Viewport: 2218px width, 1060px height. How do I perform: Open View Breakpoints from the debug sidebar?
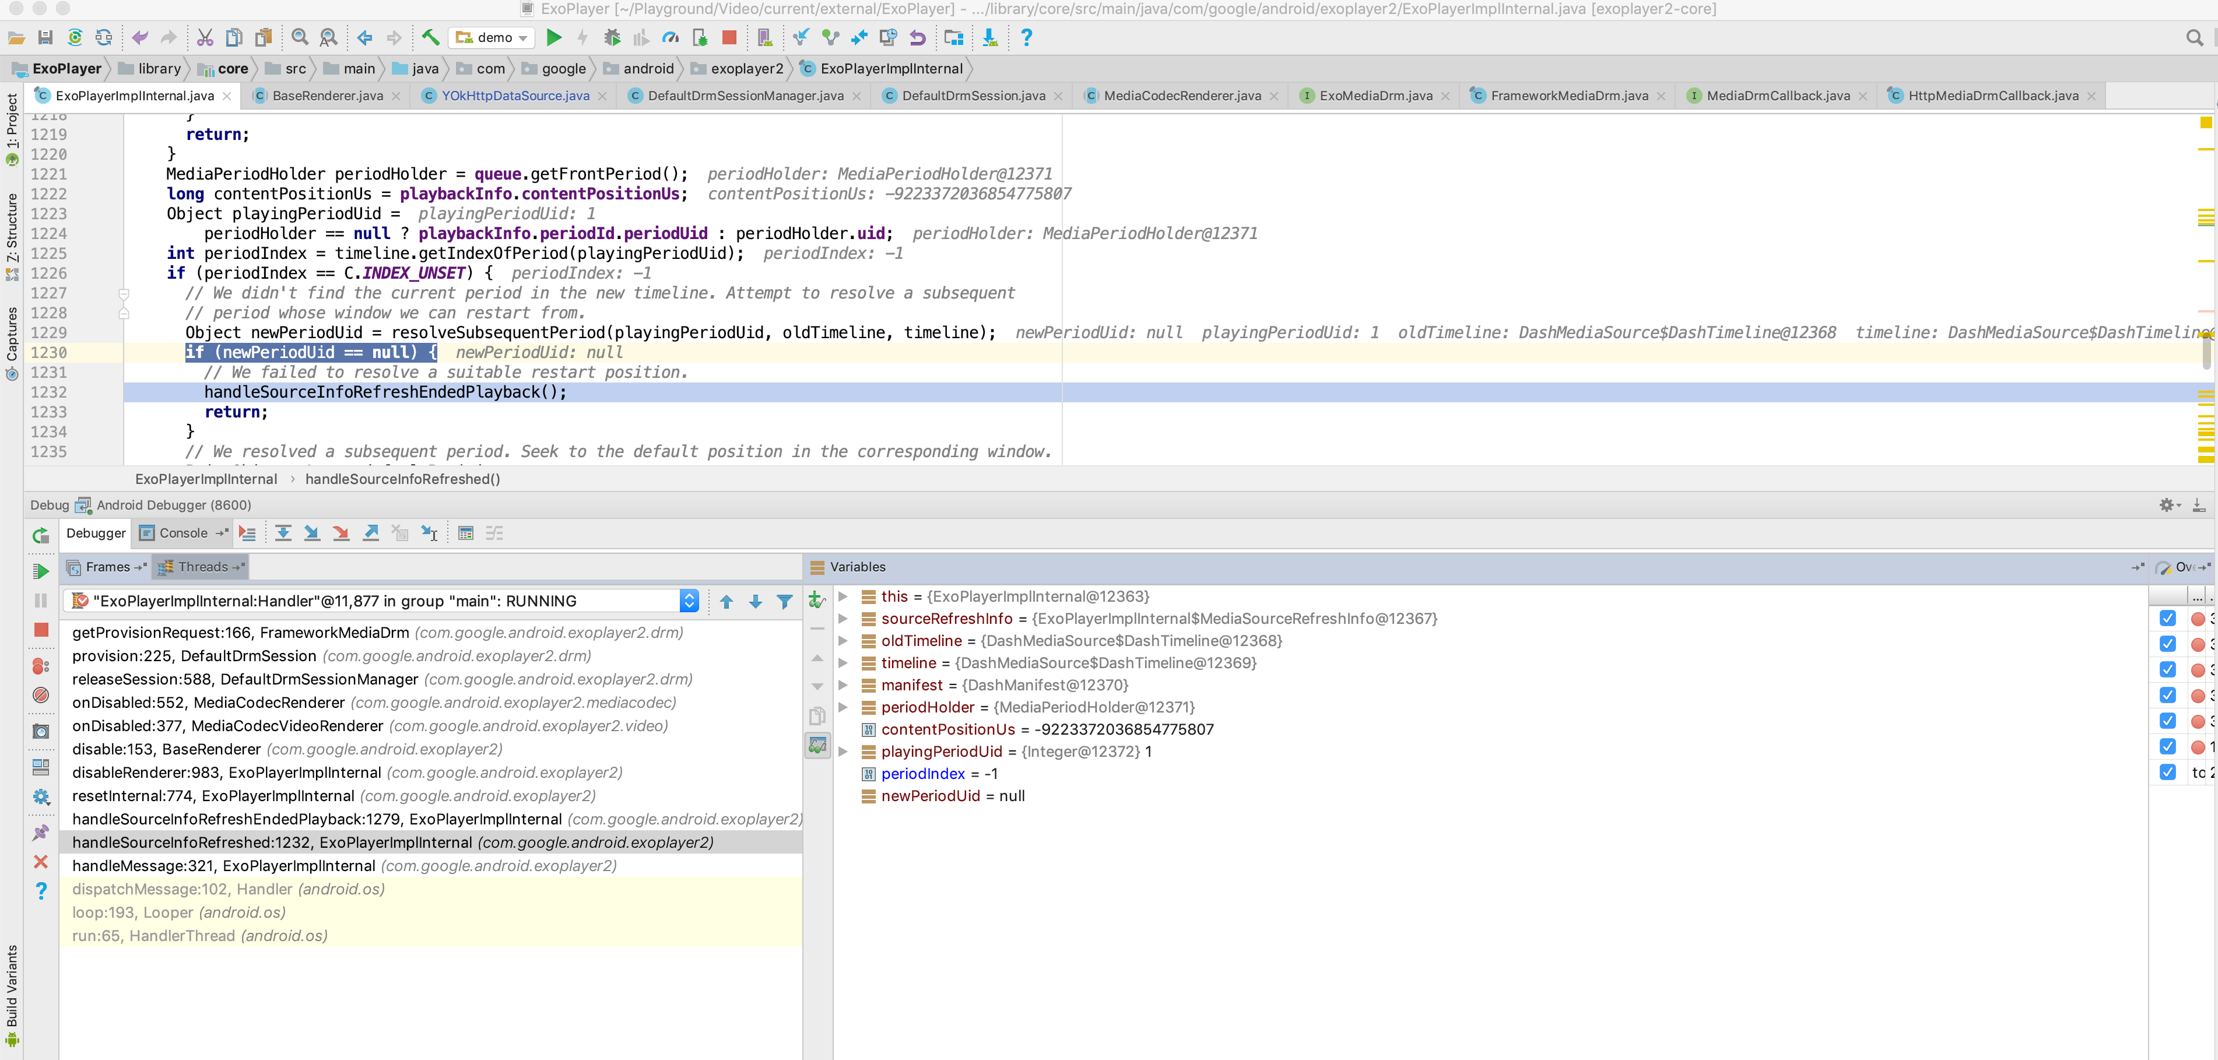(x=40, y=666)
